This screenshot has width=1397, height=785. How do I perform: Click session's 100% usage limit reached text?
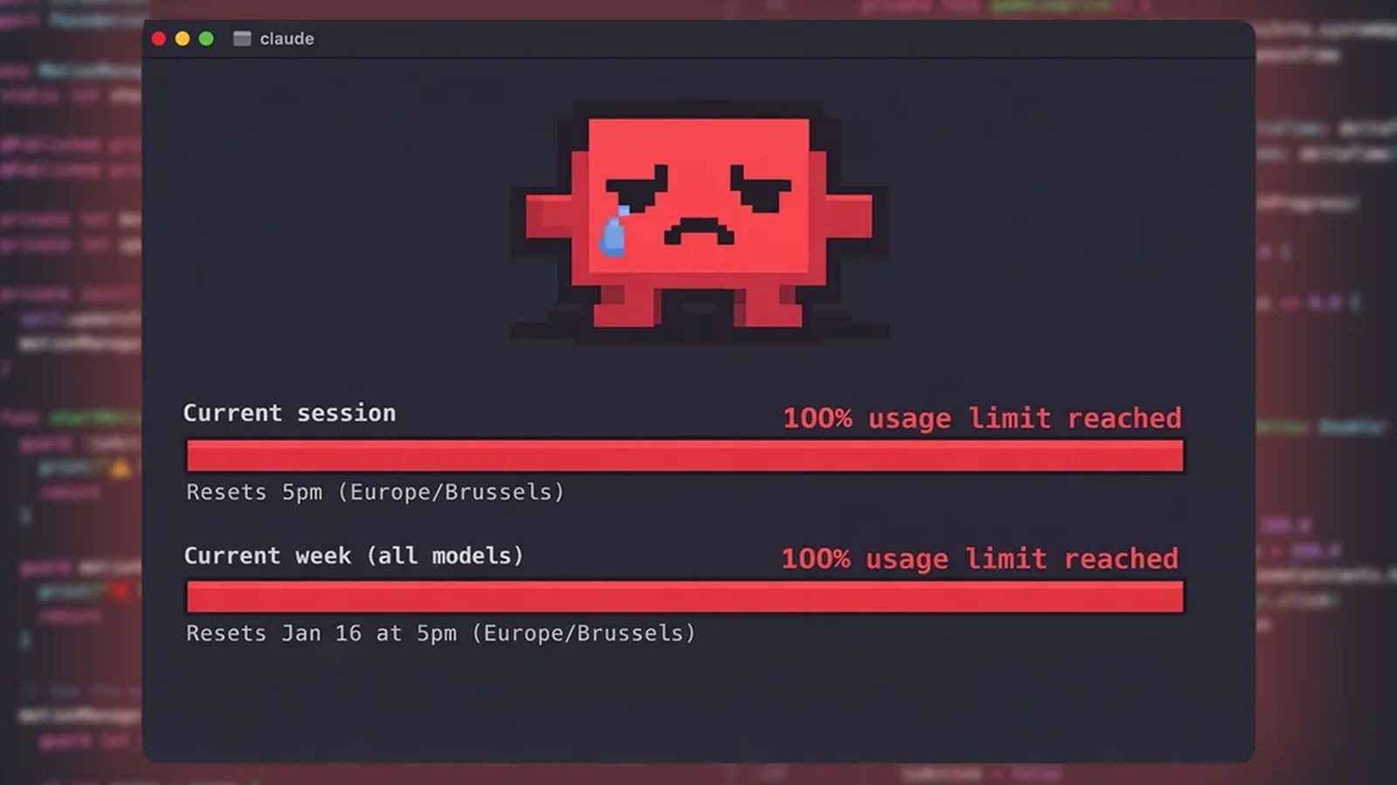pyautogui.click(x=982, y=419)
